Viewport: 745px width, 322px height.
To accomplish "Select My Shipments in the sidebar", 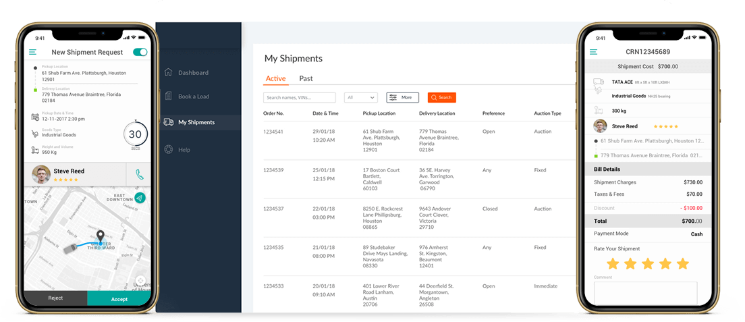I will 196,122.
